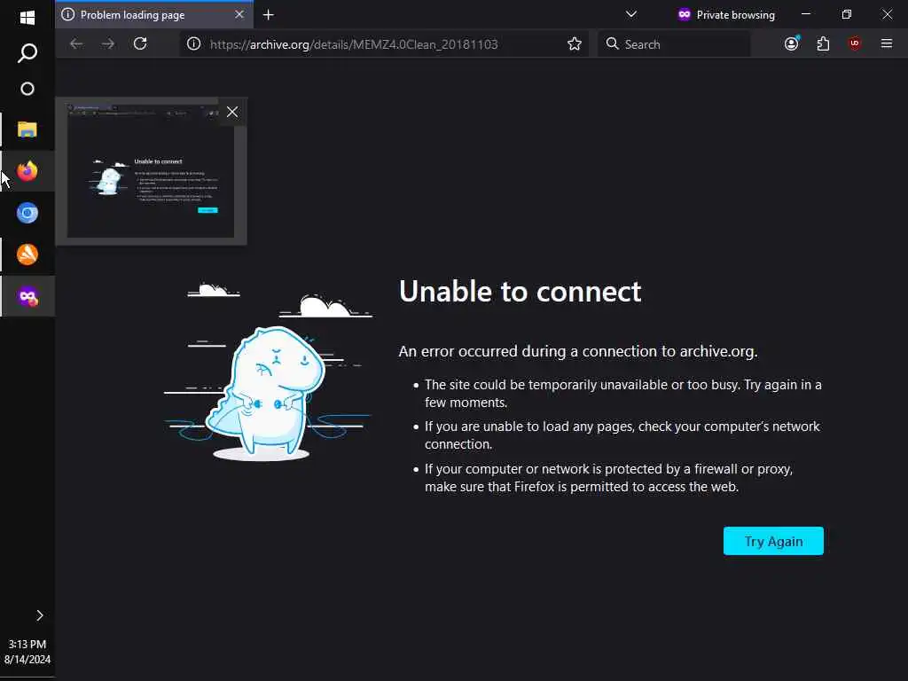The height and width of the screenshot is (681, 908).
Task: Select the Firefox window preview thumbnail
Action: [x=151, y=171]
